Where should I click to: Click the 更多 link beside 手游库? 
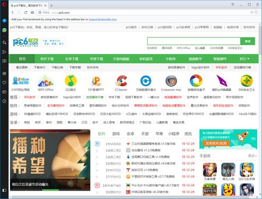pyautogui.click(x=252, y=156)
